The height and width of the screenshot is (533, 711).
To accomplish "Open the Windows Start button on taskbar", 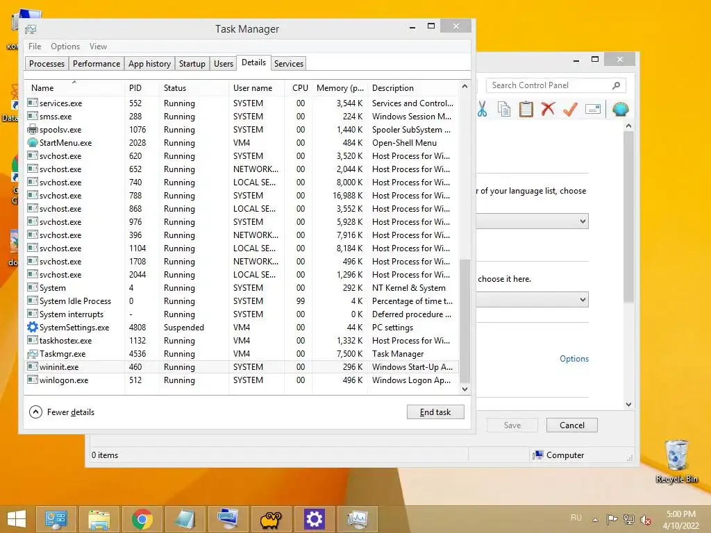I will 17,519.
